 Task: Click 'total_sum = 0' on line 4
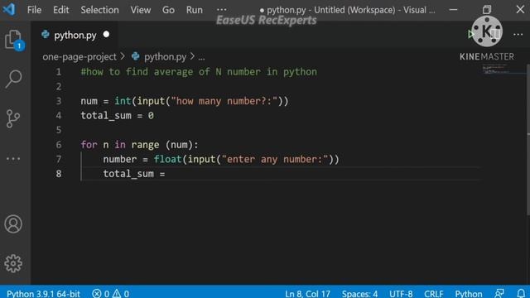coord(117,116)
